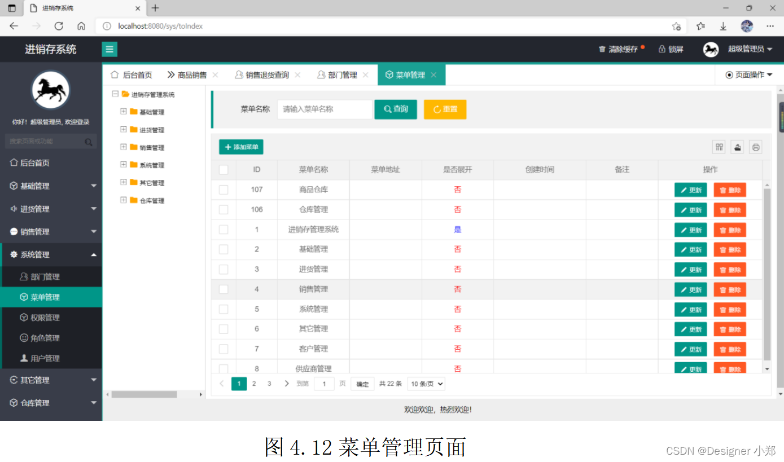Collapse the 进销存管理系统 tree root node
Screen dimensions: 784x462
[115, 94]
